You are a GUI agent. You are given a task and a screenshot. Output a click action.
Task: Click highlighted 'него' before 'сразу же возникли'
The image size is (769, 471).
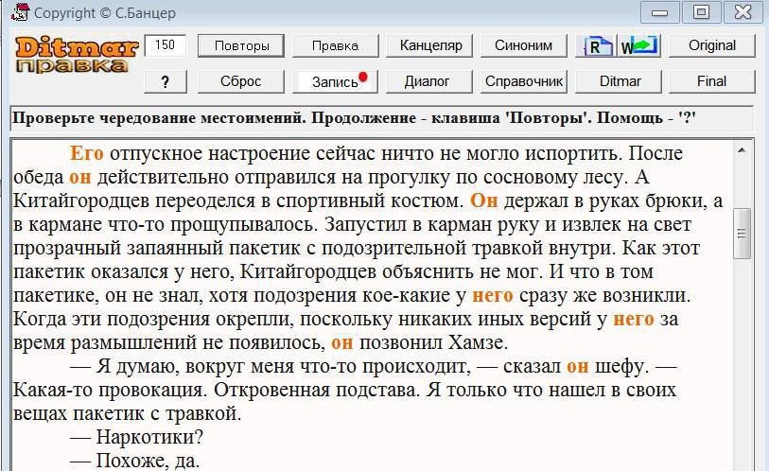(x=493, y=295)
